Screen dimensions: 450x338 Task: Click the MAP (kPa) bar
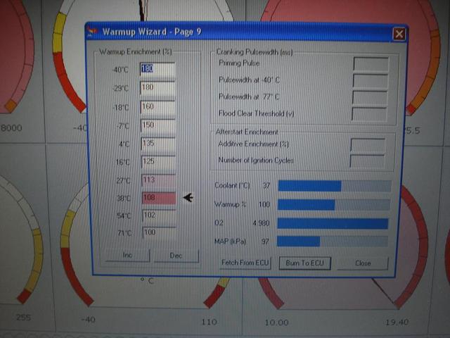[334, 242]
